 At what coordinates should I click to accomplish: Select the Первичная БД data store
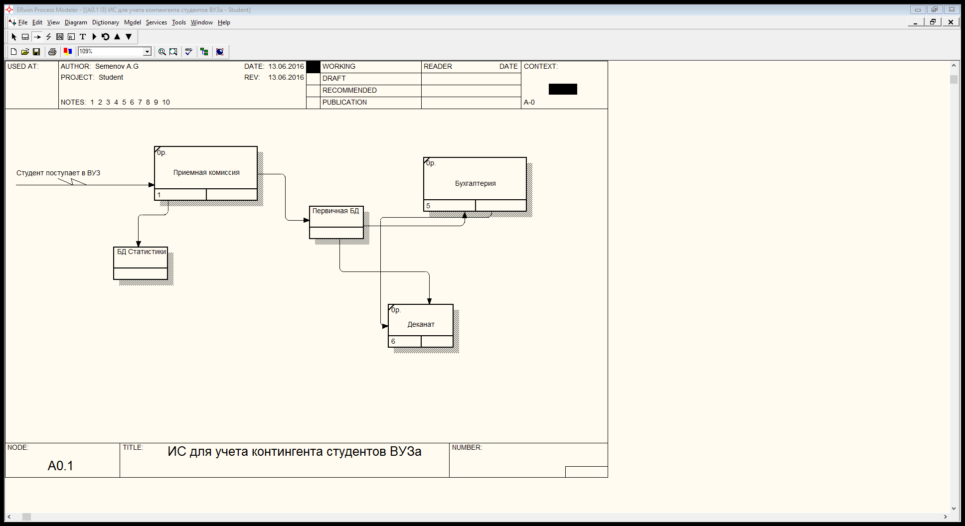336,222
